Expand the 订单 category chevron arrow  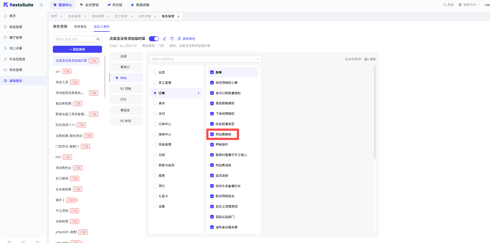[198, 93]
